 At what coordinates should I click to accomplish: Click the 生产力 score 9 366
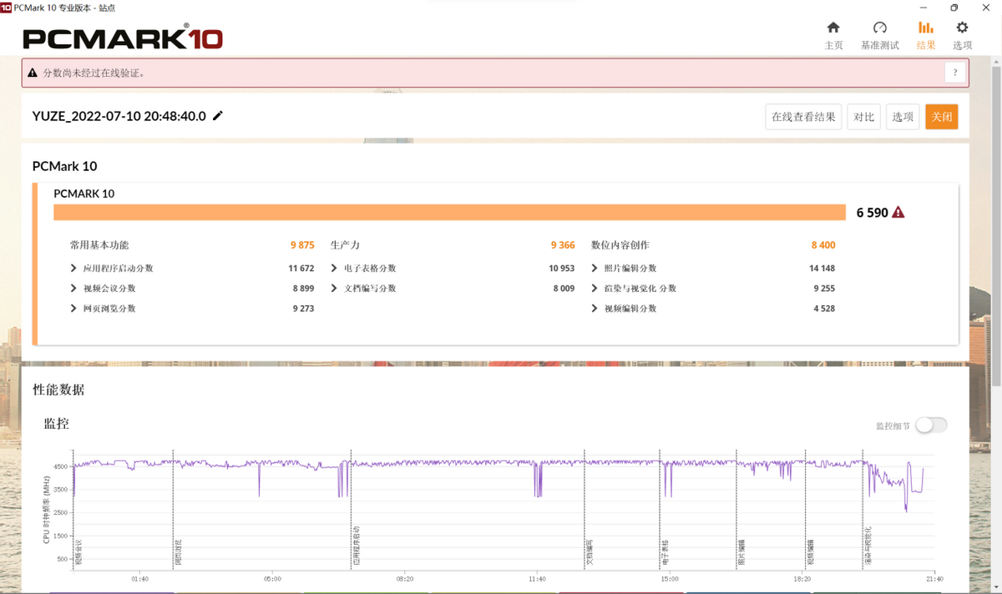pyautogui.click(x=563, y=245)
